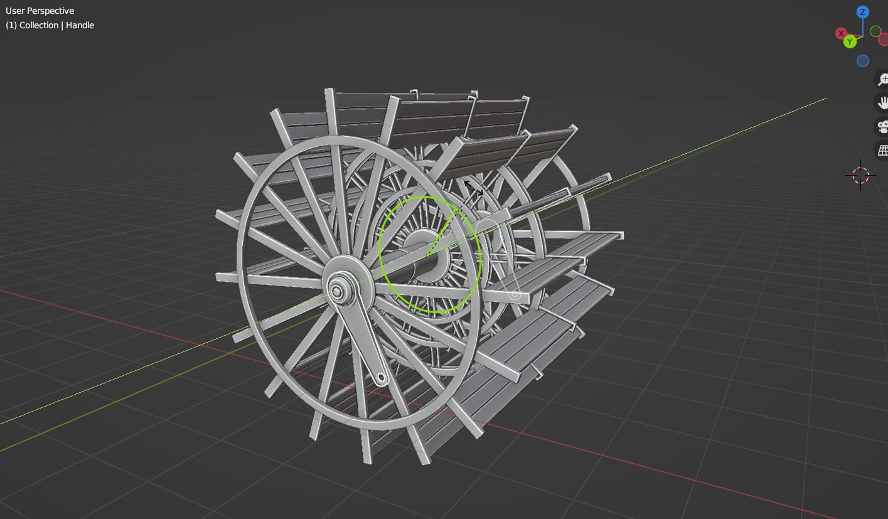
Task: Click the blue Z axis gizmo handle
Action: point(863,12)
